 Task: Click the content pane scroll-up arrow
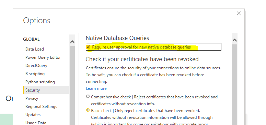pyautogui.click(x=235, y=40)
